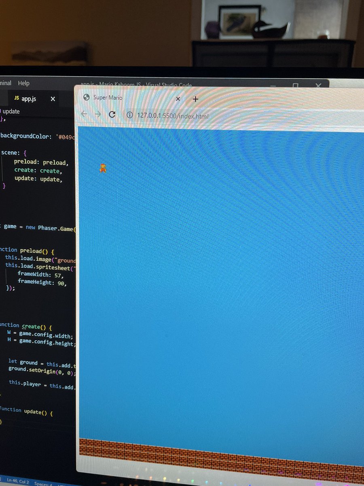364x486 pixels.
Task: Click the backgroundColor property in code
Action: pos(26,135)
